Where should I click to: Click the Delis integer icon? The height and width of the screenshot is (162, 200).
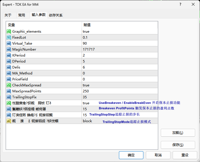9,67
